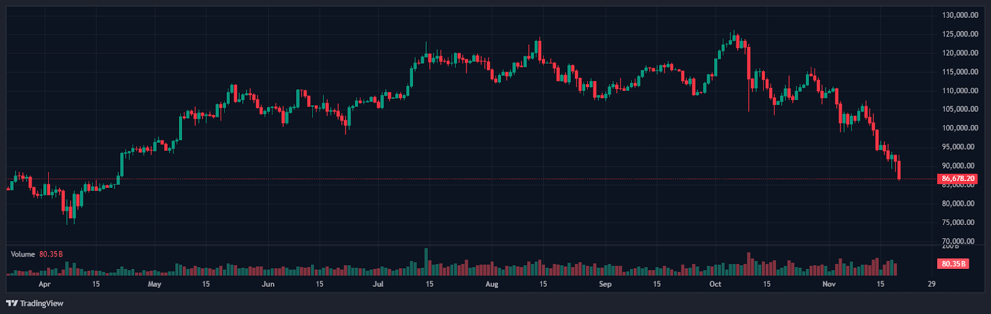Click the 100,000.00 price axis label

pos(960,129)
